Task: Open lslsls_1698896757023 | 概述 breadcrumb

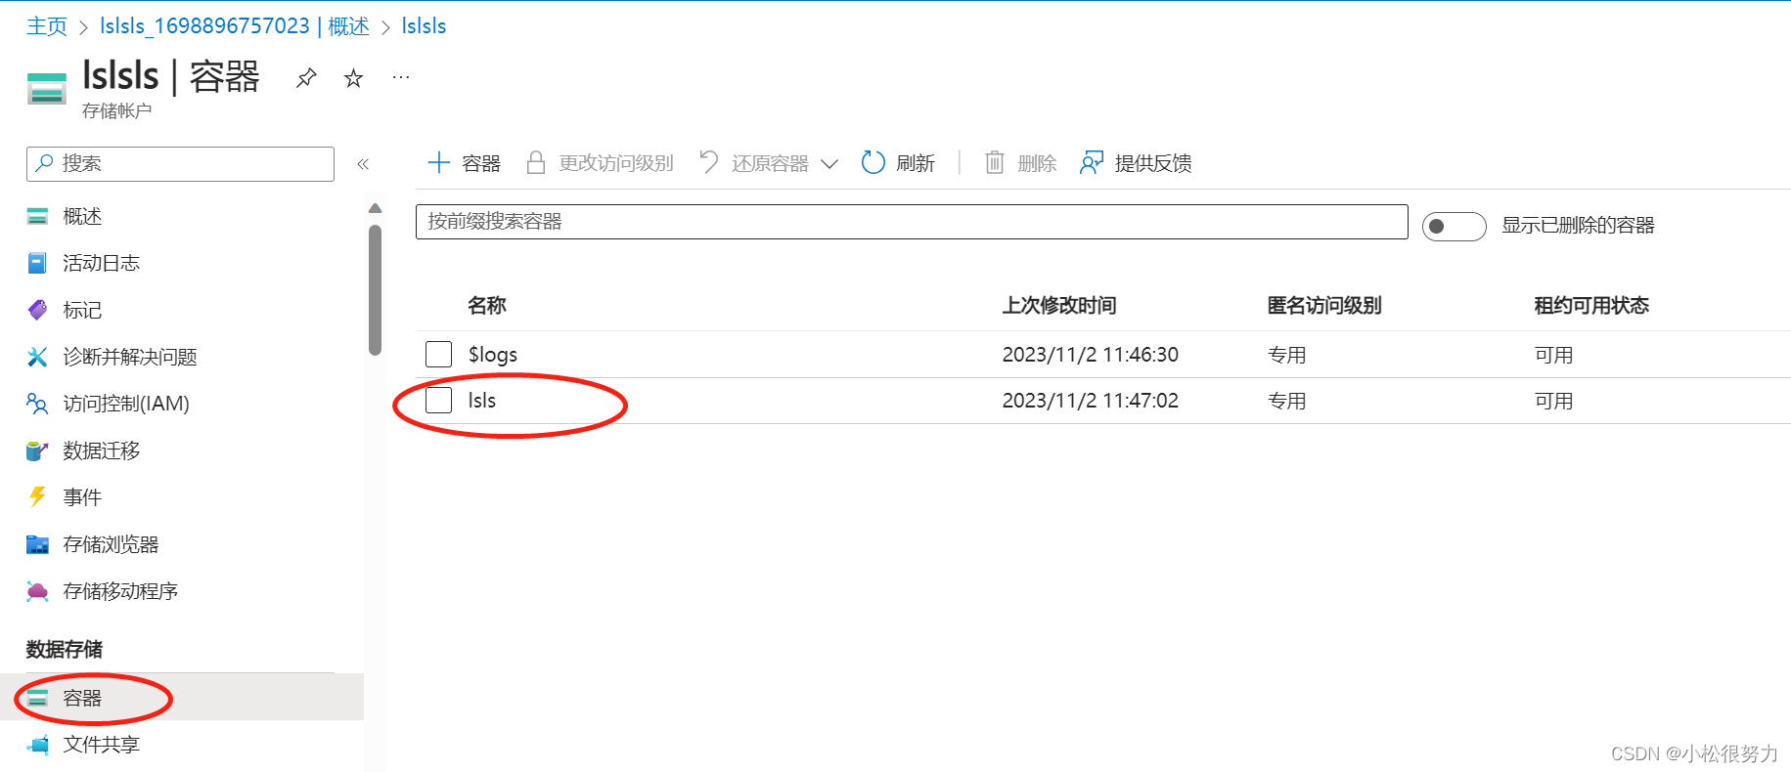Action: click(235, 26)
